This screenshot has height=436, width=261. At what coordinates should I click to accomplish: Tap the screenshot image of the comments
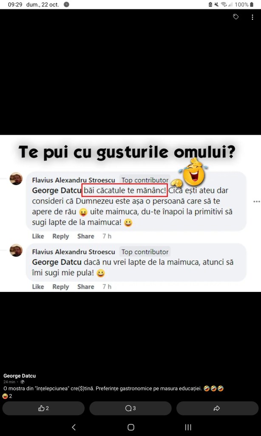pyautogui.click(x=130, y=213)
